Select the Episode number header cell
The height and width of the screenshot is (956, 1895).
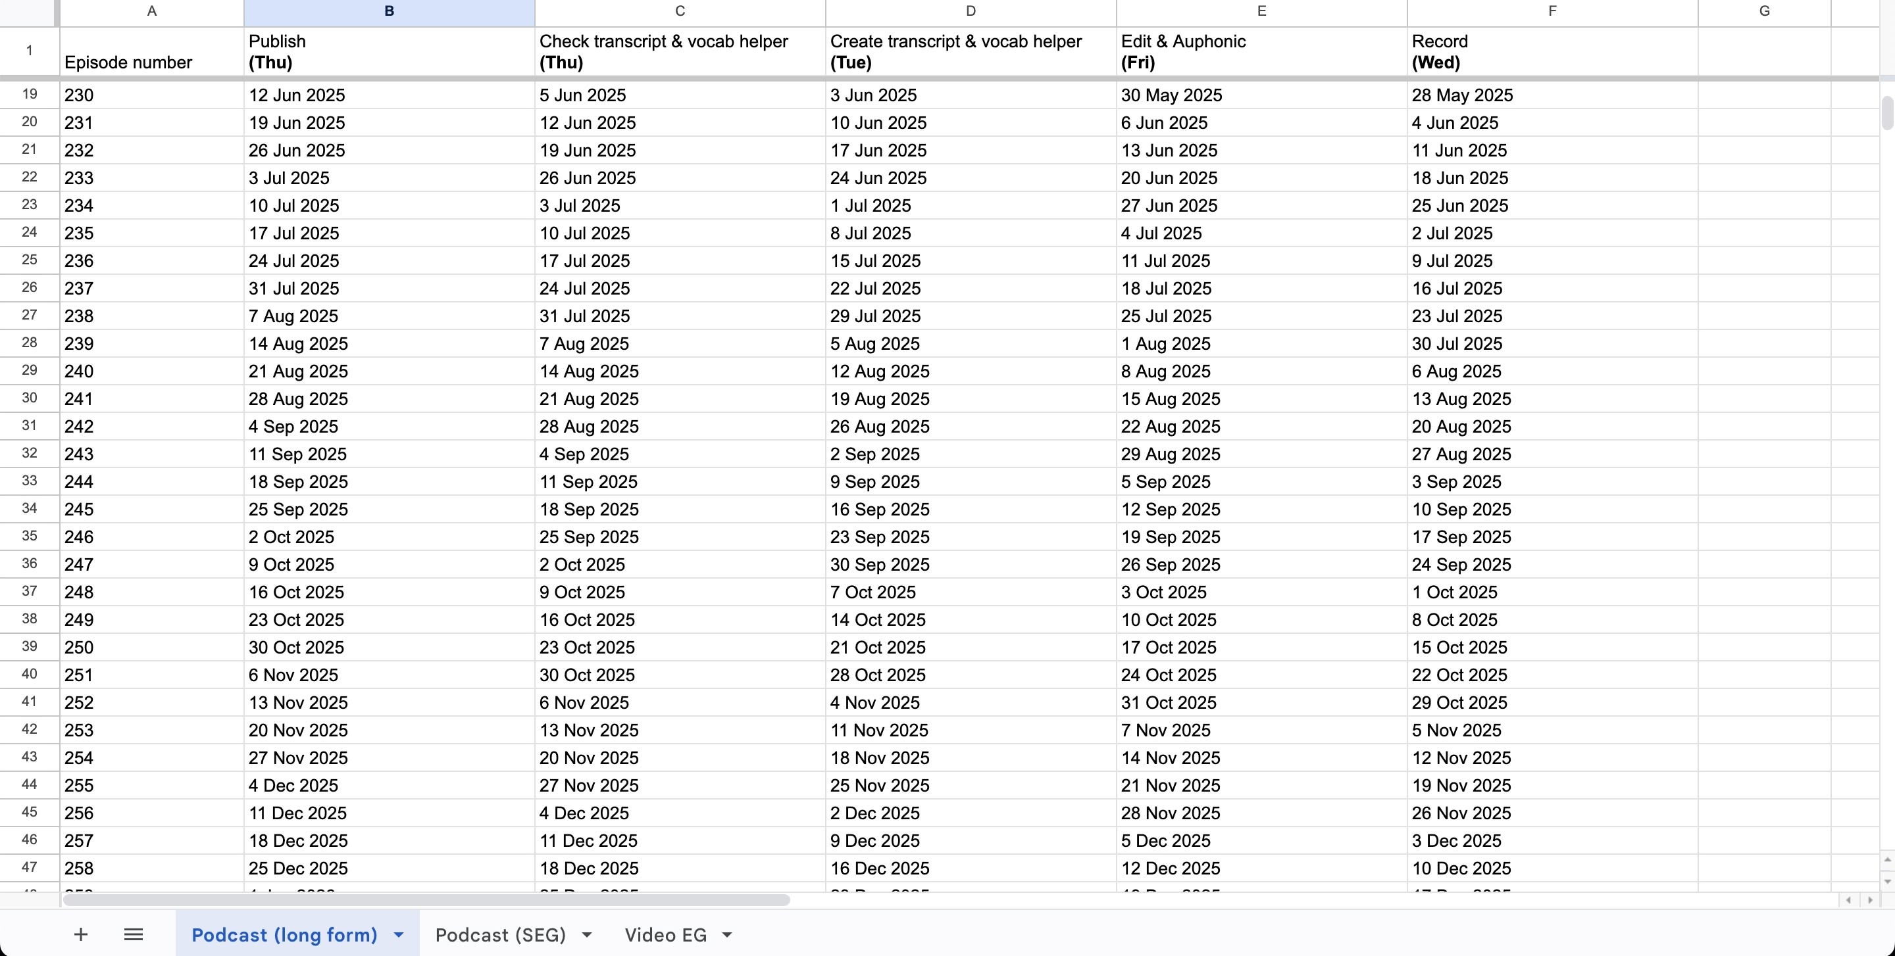151,51
